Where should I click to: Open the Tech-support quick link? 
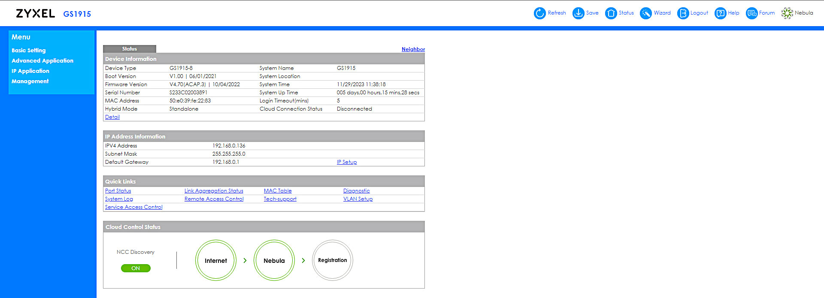[280, 199]
